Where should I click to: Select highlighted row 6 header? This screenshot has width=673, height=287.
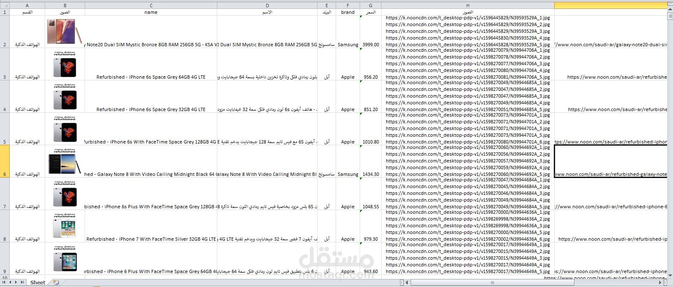tap(5, 162)
